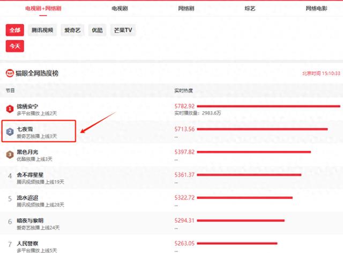Image resolution: width=343 pixels, height=253 pixels.
Task: Click rank number 4
Action: point(10,176)
